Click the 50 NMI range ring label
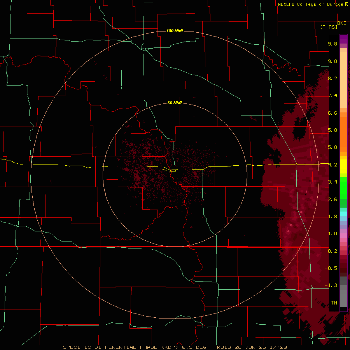The height and width of the screenshot is (350, 350). 175,103
